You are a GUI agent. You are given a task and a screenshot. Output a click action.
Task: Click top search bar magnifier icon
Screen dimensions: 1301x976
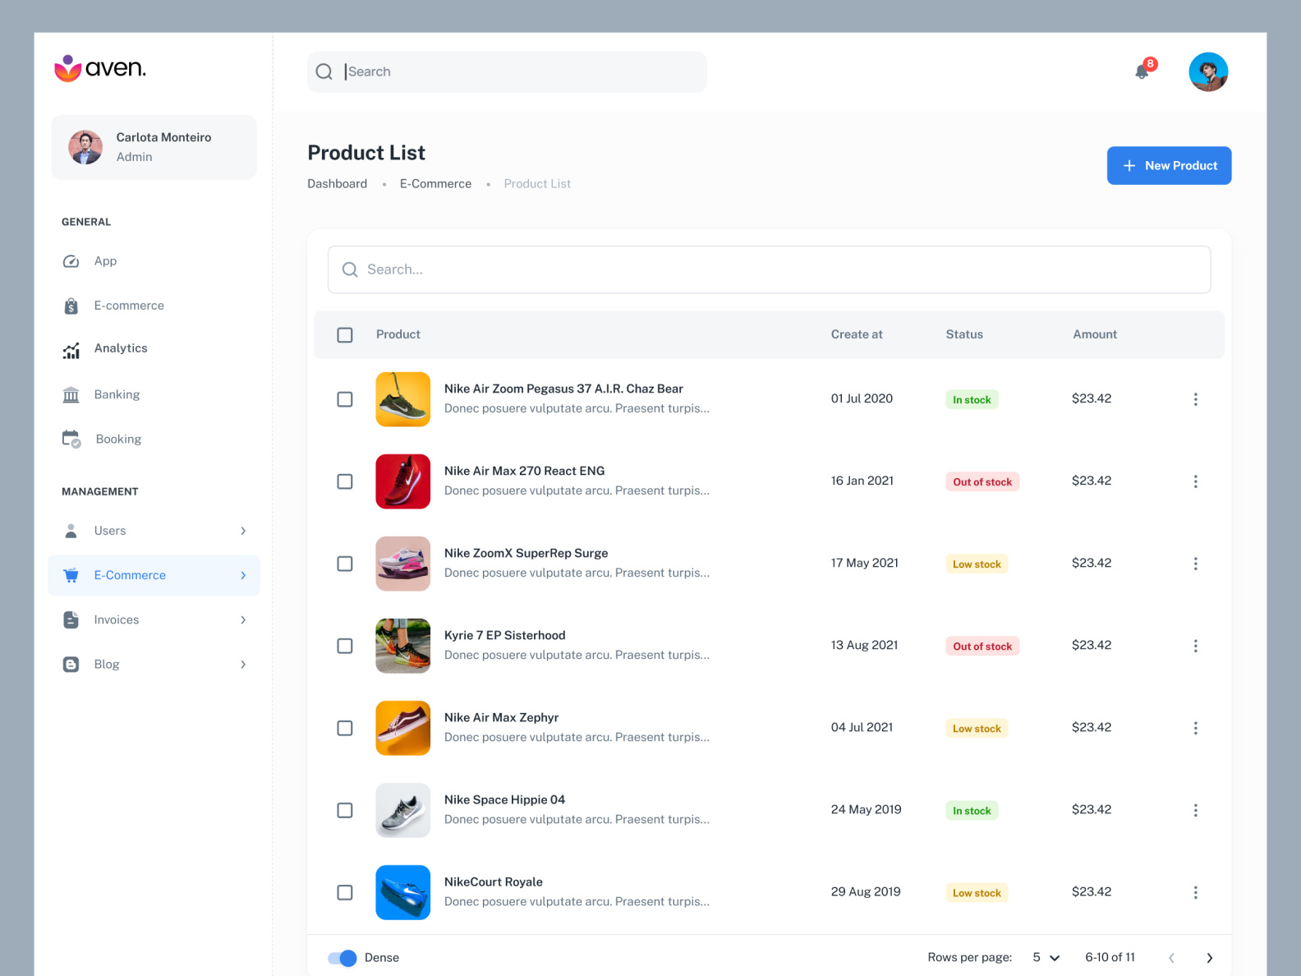click(x=324, y=71)
